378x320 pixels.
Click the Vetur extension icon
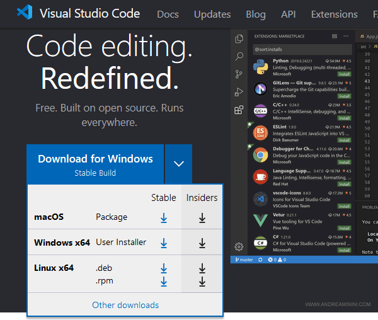[x=261, y=220]
